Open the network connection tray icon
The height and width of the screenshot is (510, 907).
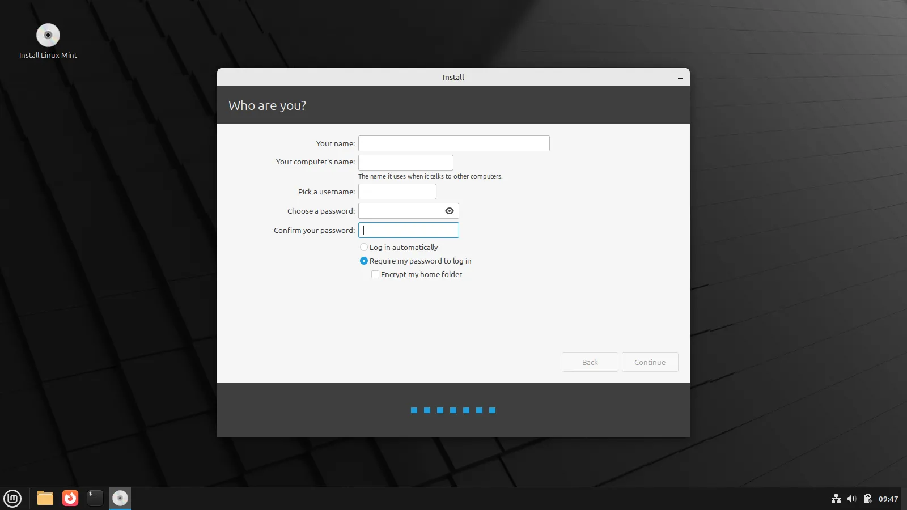[x=836, y=499]
